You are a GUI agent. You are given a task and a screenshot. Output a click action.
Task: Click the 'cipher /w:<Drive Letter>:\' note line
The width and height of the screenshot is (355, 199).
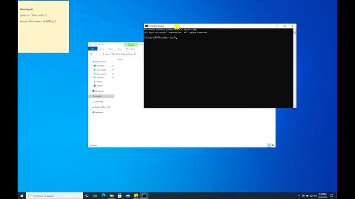tap(33, 15)
